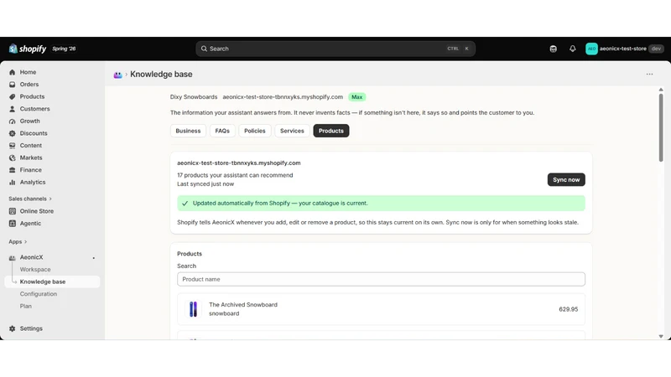Switch to the Services tab
This screenshot has height=377, width=671.
tap(292, 131)
